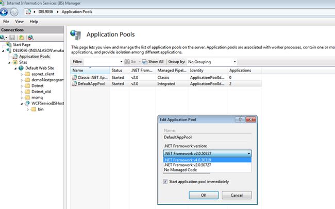This screenshot has width=335, height=209.
Task: Click the Application Pools tree icon
Action: click(15, 56)
